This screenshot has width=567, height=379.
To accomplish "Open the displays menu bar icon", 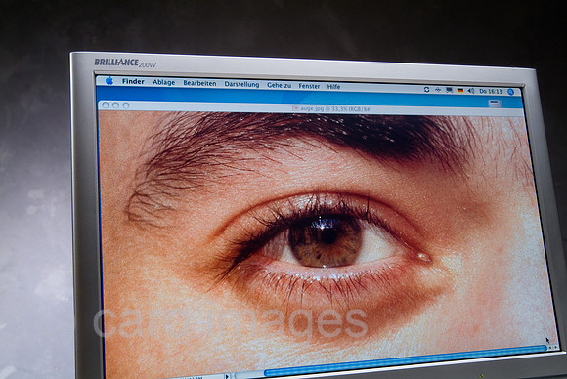I will (x=449, y=90).
